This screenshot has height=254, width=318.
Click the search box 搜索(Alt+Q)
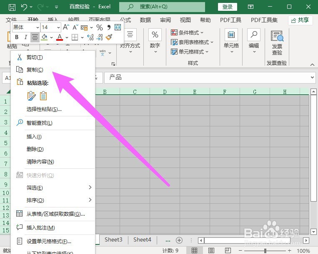click(x=162, y=7)
